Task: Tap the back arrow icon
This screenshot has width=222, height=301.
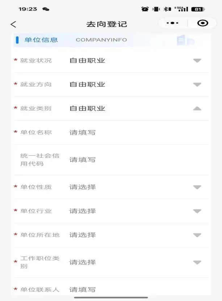Action: pos(13,24)
